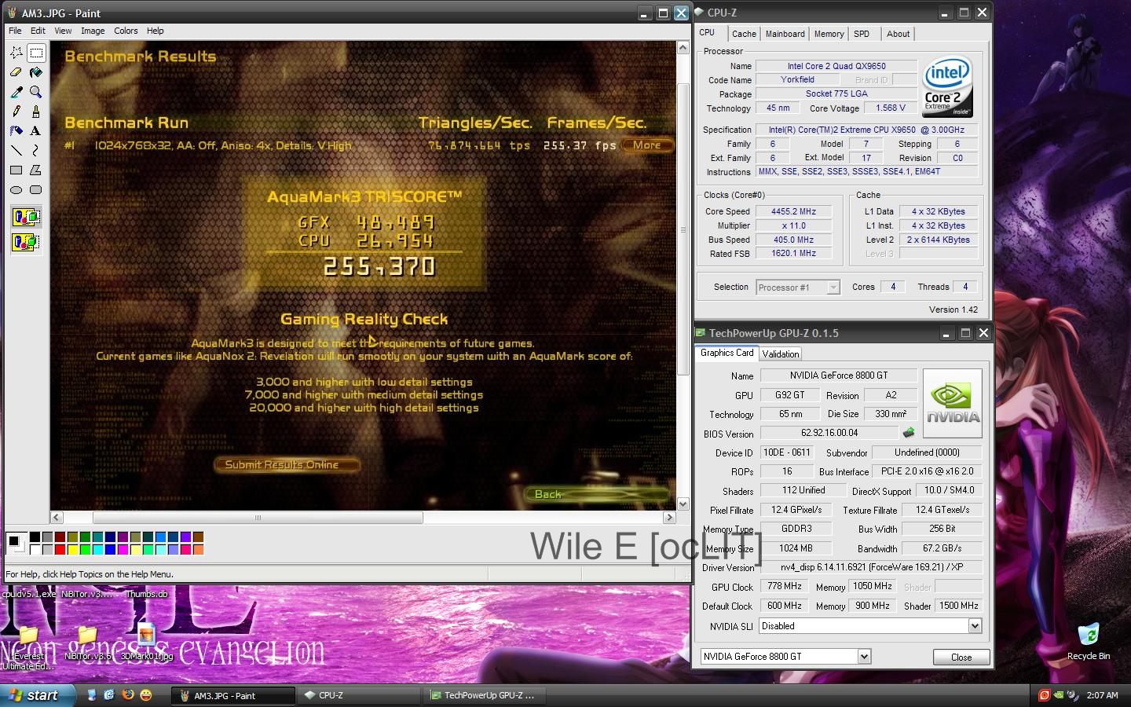Click the BIOS Version field 62.92.16.00.04
Screen dimensions: 1131x707
(829, 433)
